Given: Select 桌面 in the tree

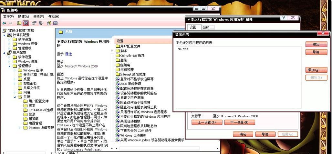Looking at the screenshot, I should coord(27,79).
